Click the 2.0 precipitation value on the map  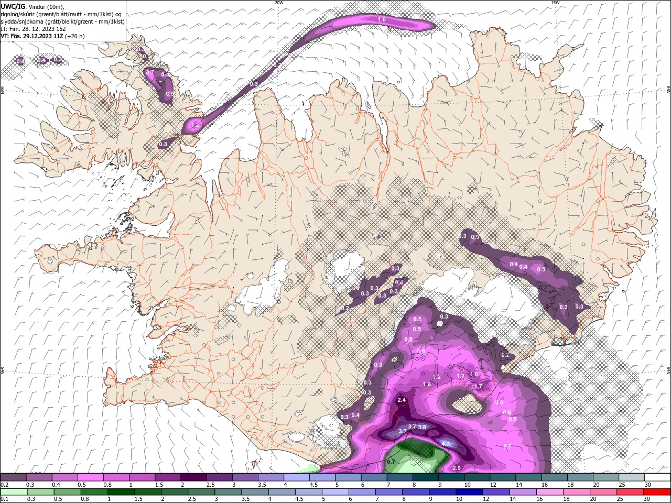(x=457, y=468)
